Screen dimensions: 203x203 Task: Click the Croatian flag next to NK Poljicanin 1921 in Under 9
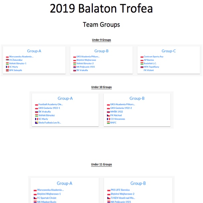(x=75, y=67)
